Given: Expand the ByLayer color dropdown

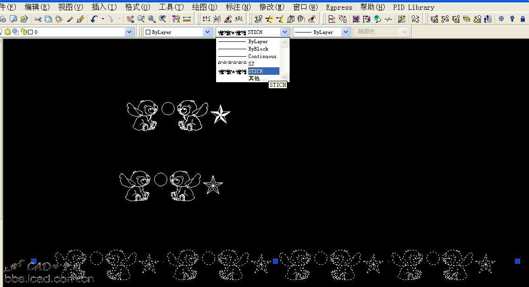Looking at the screenshot, I should [207, 32].
